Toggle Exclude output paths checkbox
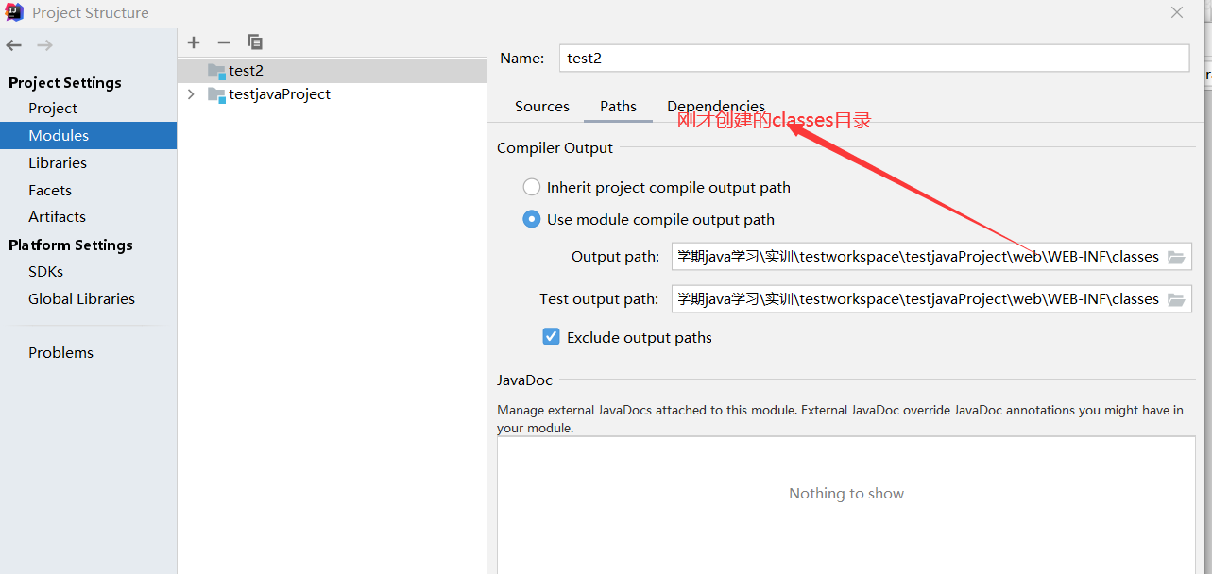This screenshot has height=574, width=1212. point(551,337)
